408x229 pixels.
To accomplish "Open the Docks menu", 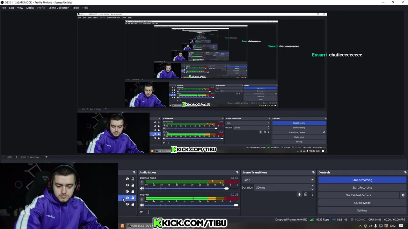I will 30,8.
